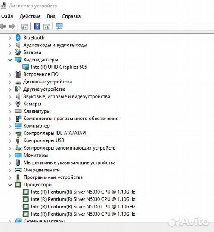The image size is (214, 232).
Task: Expand the Мониторы category arrow
Action: click(10, 156)
